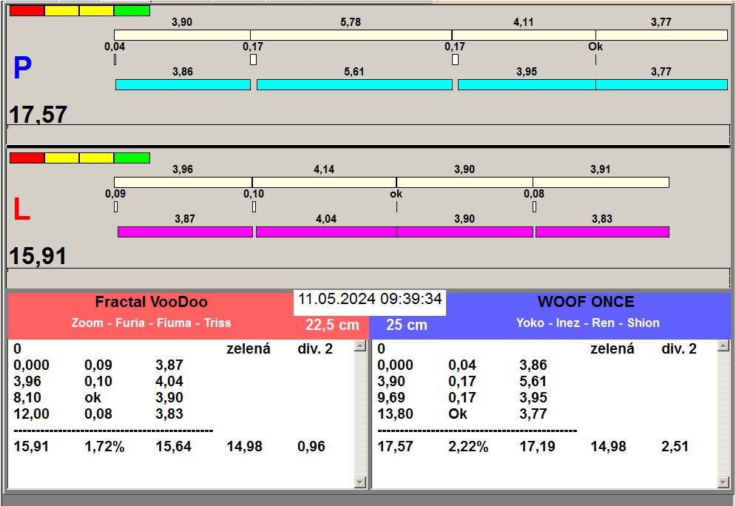The image size is (736, 506).
Task: Click the 2,22% value in results
Action: pyautogui.click(x=468, y=446)
